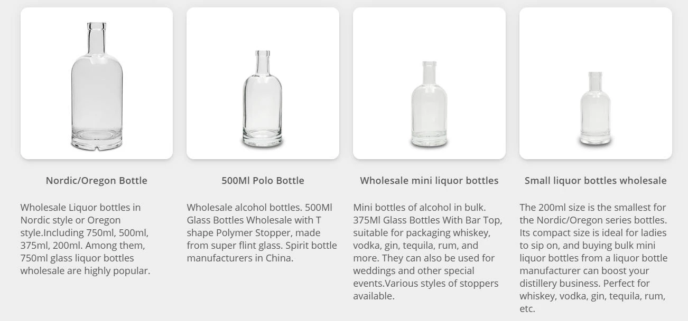Follow the Wholesale mini liquor bottles title

[429, 180]
